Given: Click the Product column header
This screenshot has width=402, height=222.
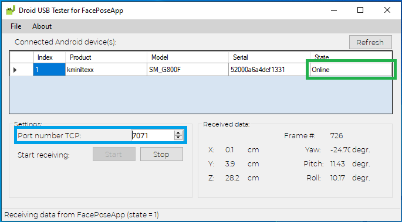Looking at the screenshot, I should click(x=106, y=57).
